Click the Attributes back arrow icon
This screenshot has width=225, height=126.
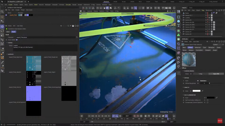tap(207, 42)
